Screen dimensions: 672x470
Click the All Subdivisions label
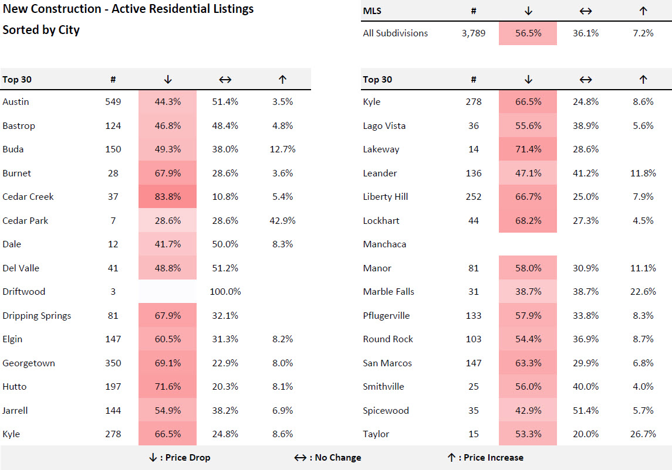pyautogui.click(x=395, y=33)
